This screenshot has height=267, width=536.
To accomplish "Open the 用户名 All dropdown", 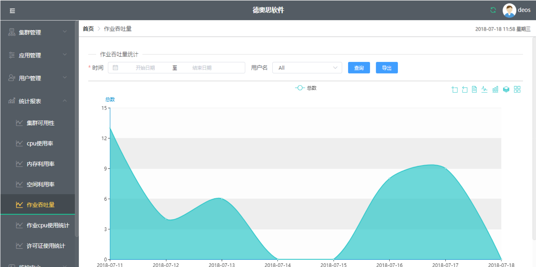I will point(307,68).
